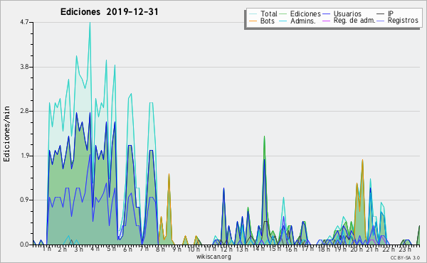Click the tallest Total peak at 4.7

pyautogui.click(x=90, y=23)
